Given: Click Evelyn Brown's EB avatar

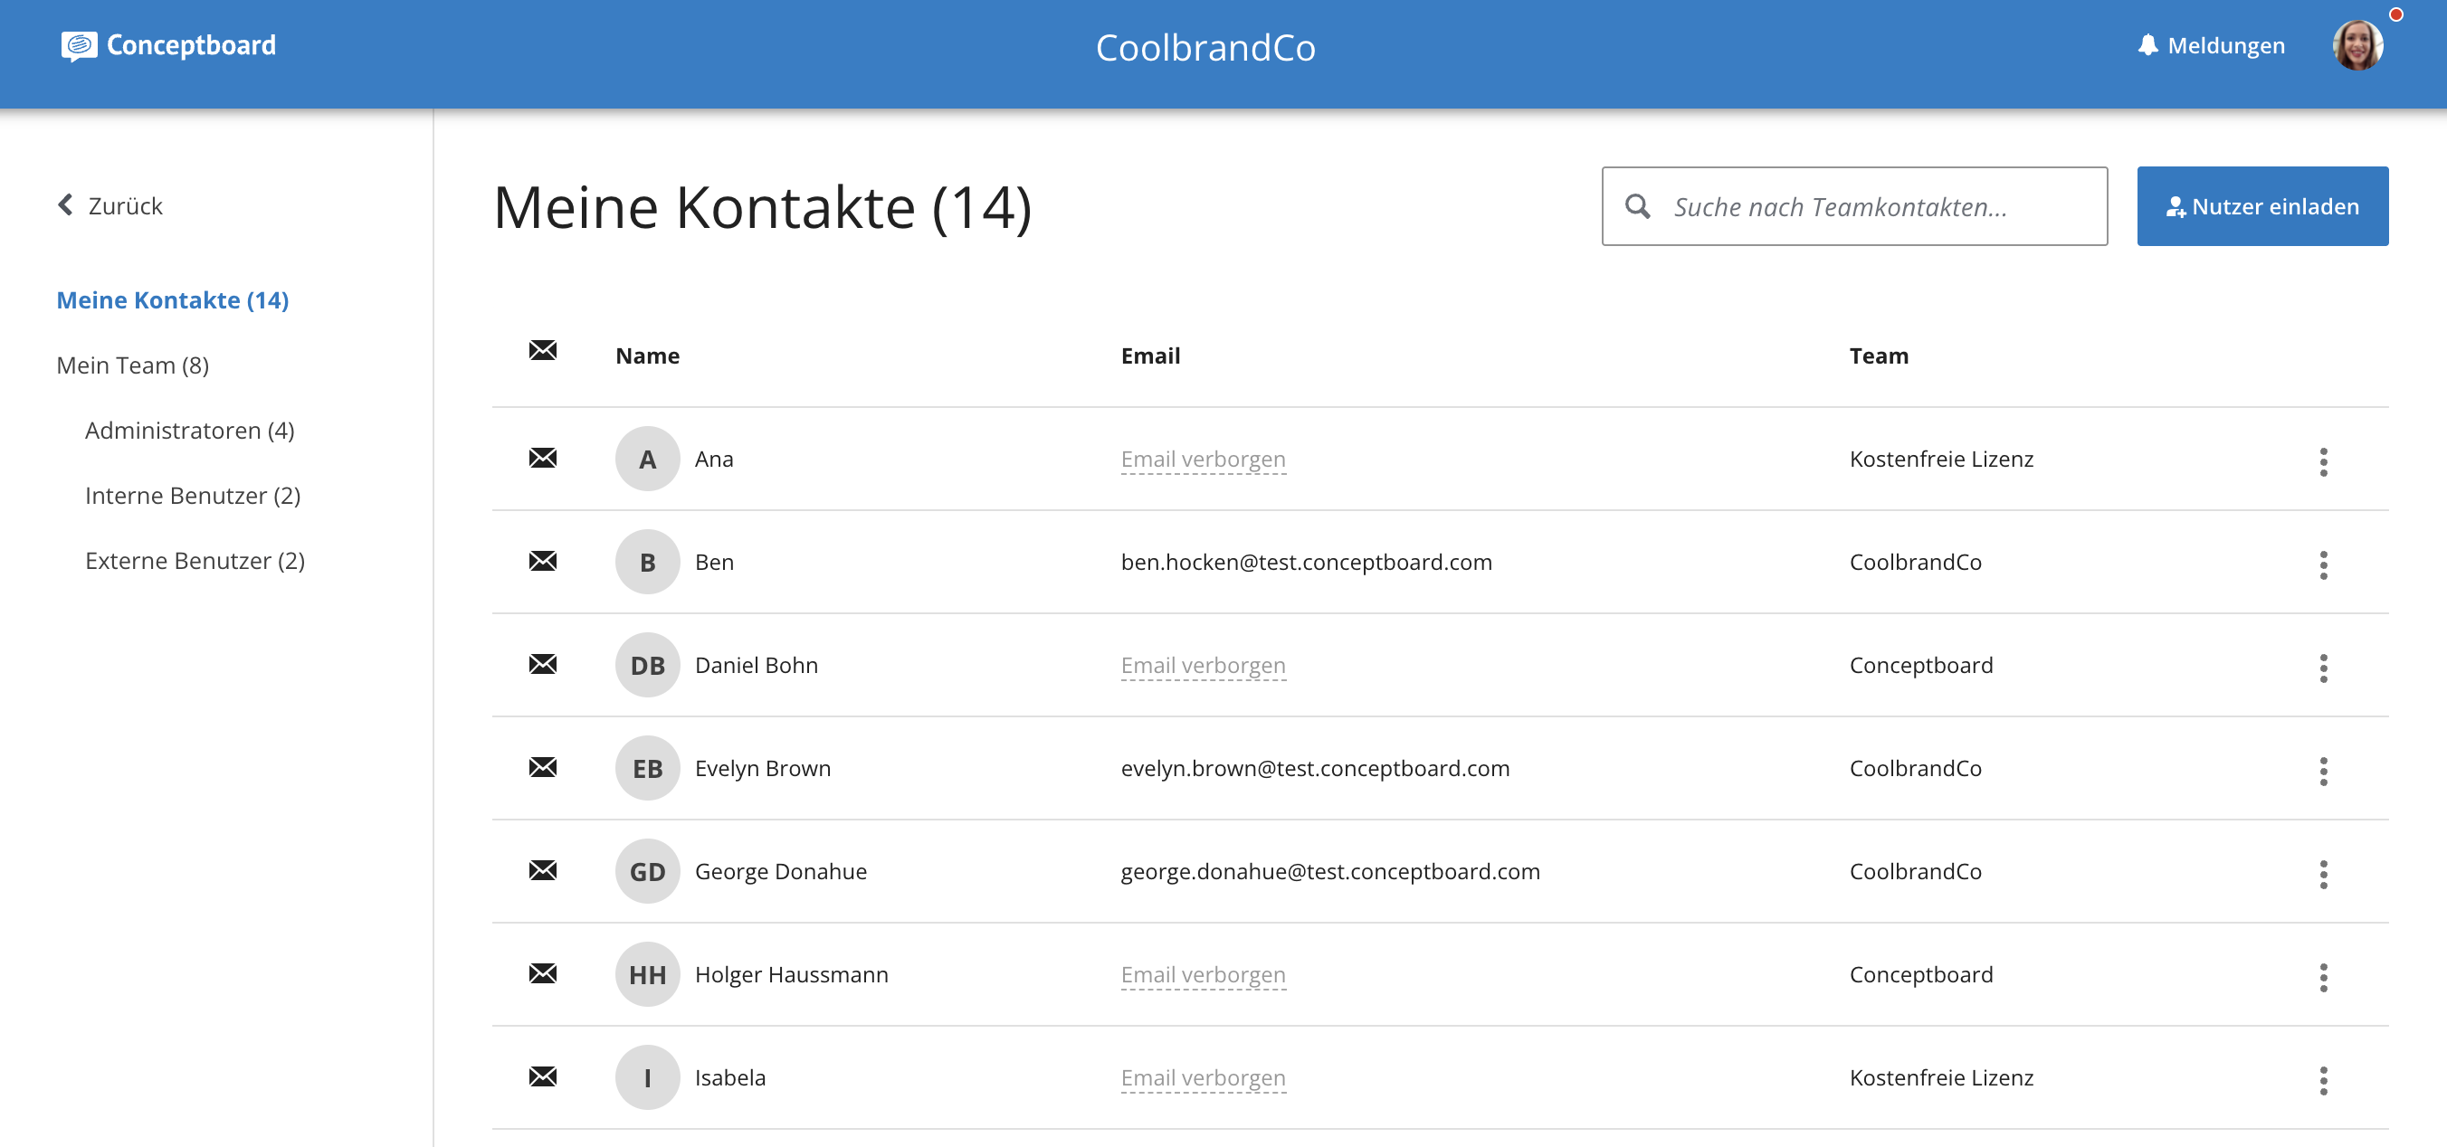Looking at the screenshot, I should (647, 768).
